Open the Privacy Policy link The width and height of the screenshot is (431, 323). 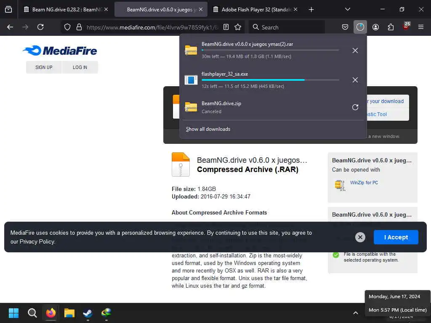tap(37, 242)
